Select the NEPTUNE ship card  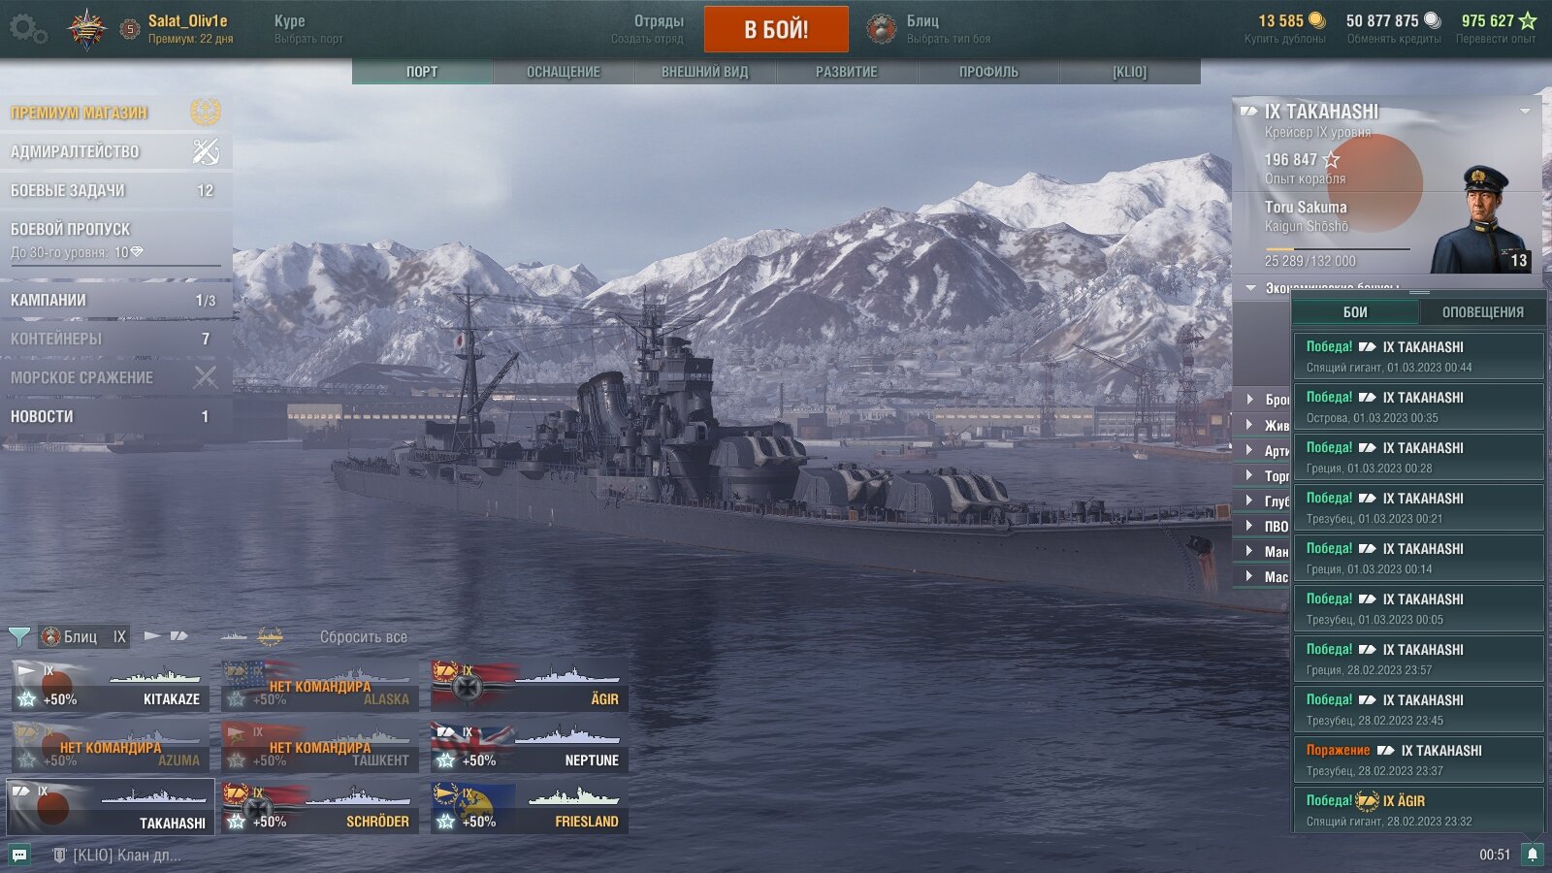point(529,747)
